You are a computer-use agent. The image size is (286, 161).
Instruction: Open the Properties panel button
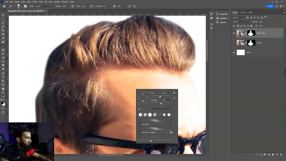(x=222, y=14)
